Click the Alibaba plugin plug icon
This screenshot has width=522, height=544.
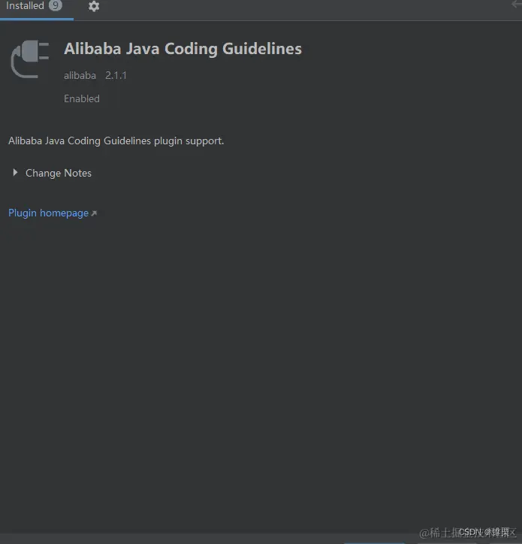pyautogui.click(x=30, y=59)
